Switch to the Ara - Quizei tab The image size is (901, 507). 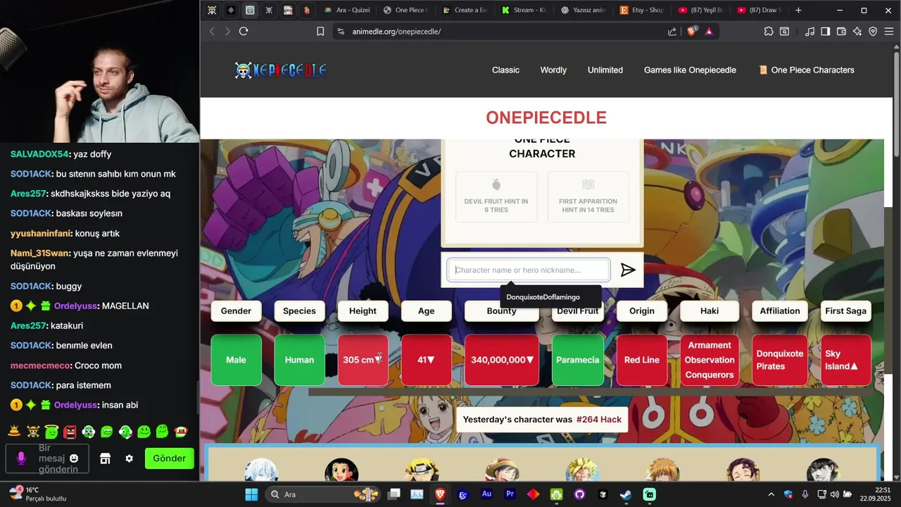coord(347,10)
